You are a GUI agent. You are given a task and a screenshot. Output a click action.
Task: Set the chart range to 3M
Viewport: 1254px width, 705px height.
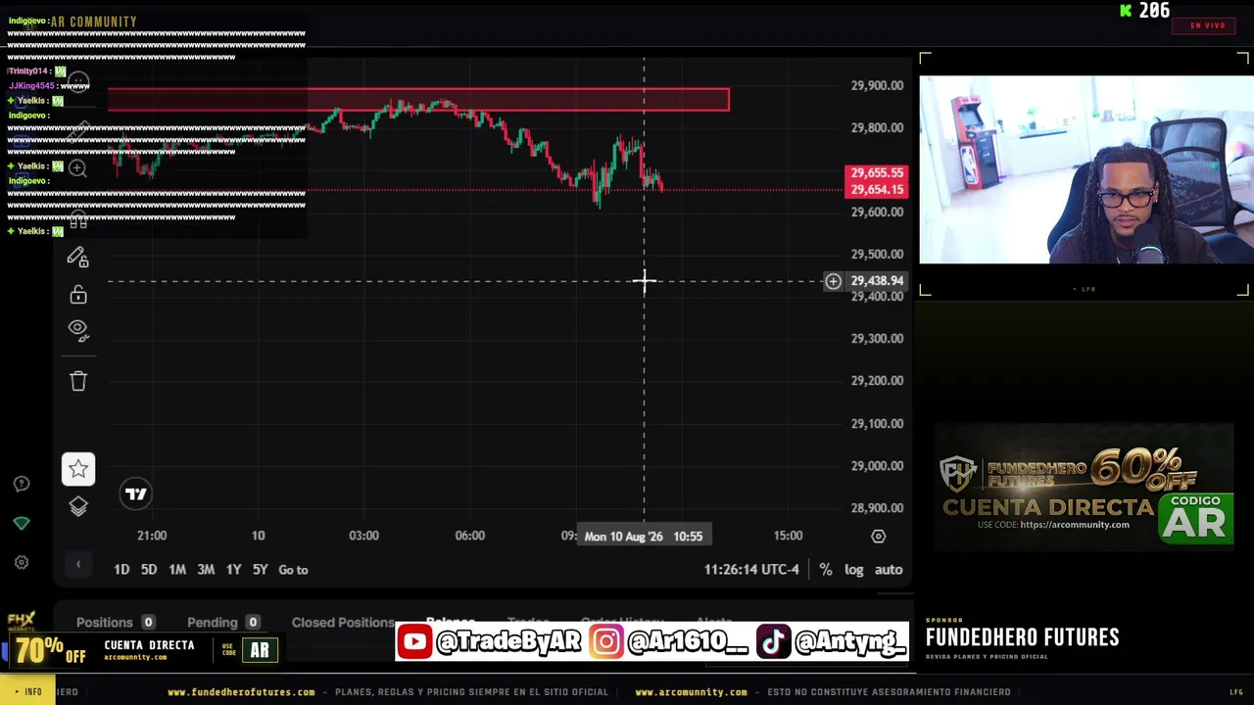pos(206,569)
